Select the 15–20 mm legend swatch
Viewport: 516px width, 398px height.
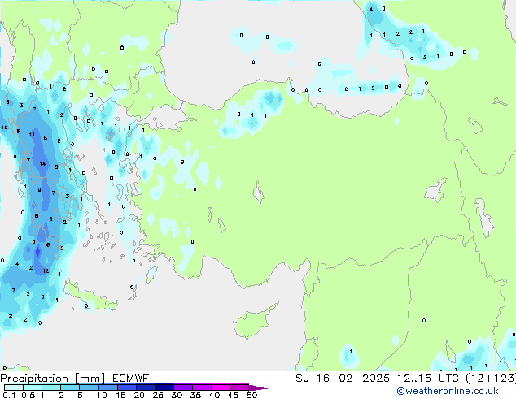click(x=126, y=387)
